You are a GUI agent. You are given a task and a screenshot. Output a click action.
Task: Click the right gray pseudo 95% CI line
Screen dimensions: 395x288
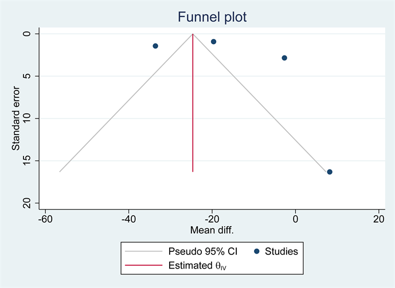[x=261, y=103]
